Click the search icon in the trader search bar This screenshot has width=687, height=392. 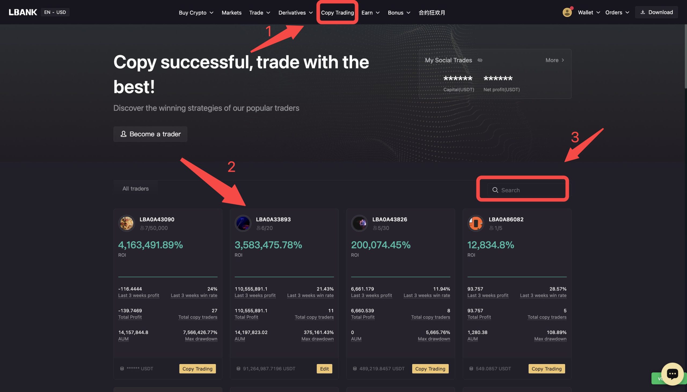495,189
